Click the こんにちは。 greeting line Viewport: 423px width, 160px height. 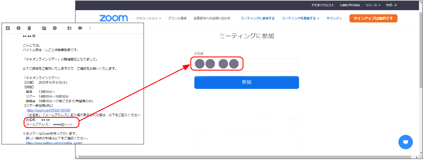point(31,45)
